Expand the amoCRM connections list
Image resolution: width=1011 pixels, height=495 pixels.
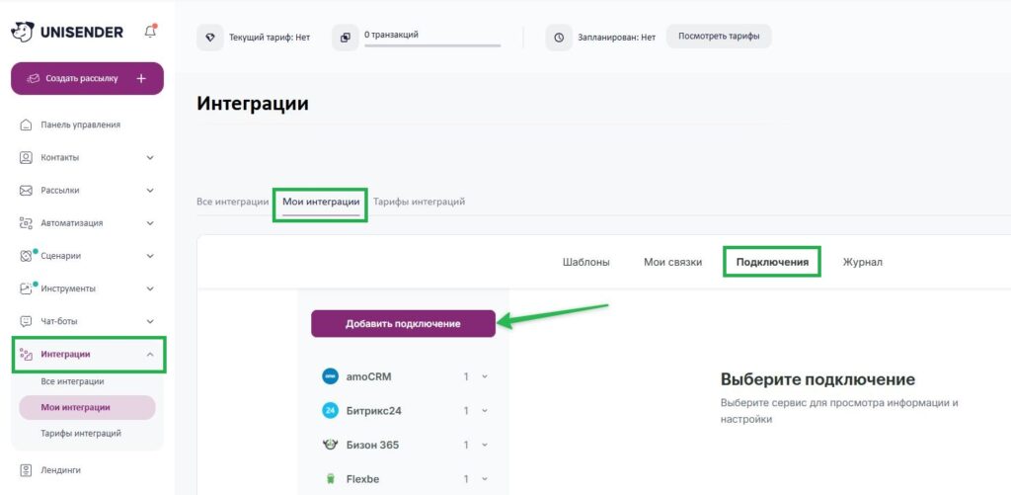point(484,376)
